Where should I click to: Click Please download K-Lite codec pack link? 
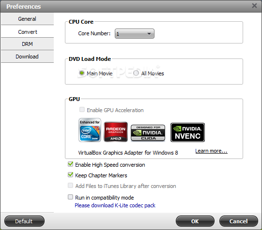[115, 205]
